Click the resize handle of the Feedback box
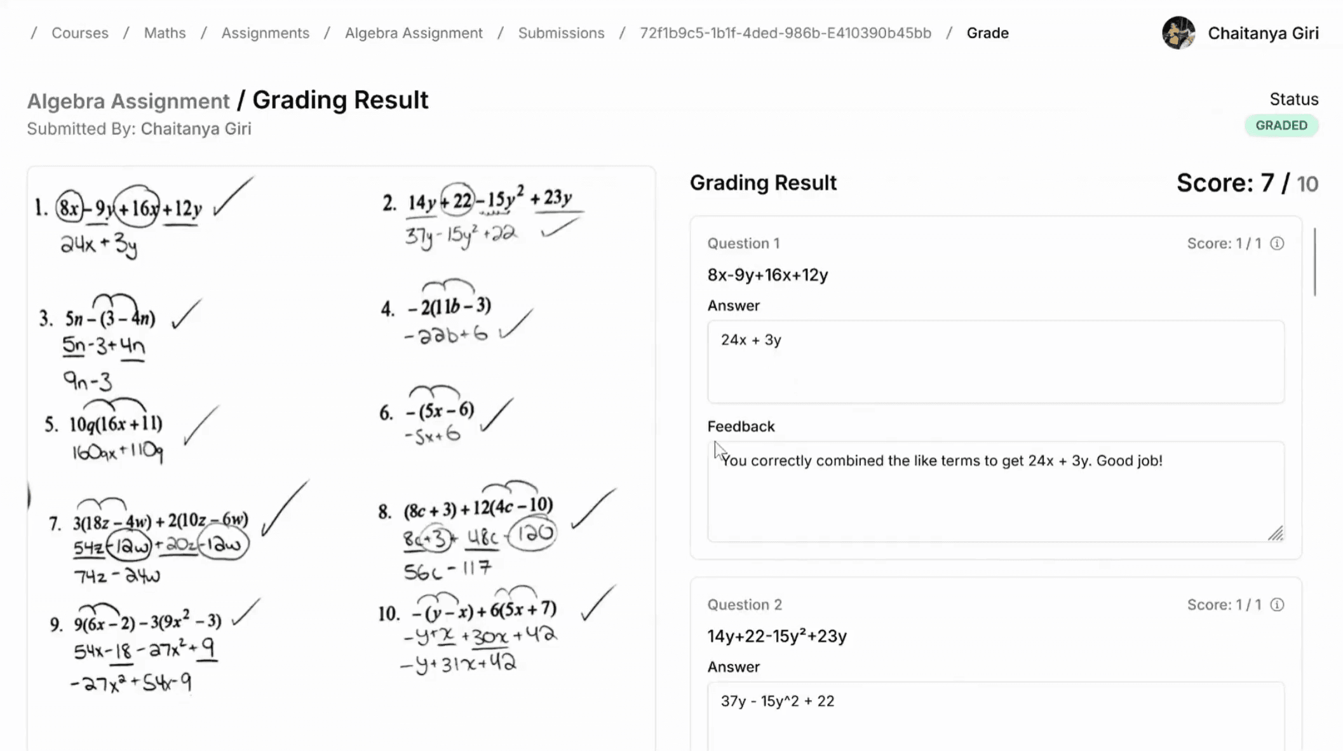The width and height of the screenshot is (1343, 751). click(x=1276, y=534)
